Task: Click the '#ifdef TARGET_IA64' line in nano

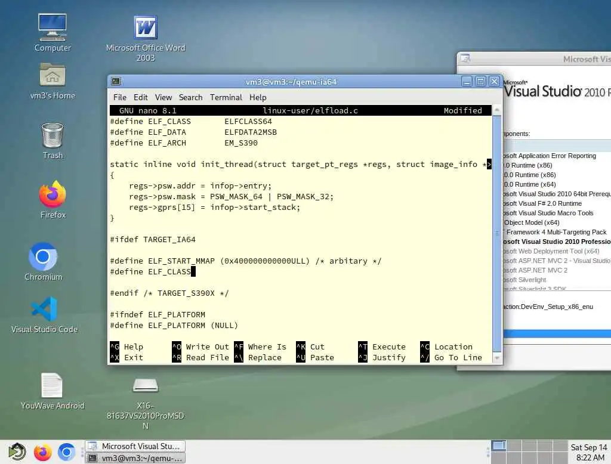Action: (x=153, y=239)
